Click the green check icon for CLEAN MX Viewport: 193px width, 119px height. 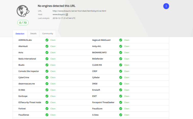121,65
